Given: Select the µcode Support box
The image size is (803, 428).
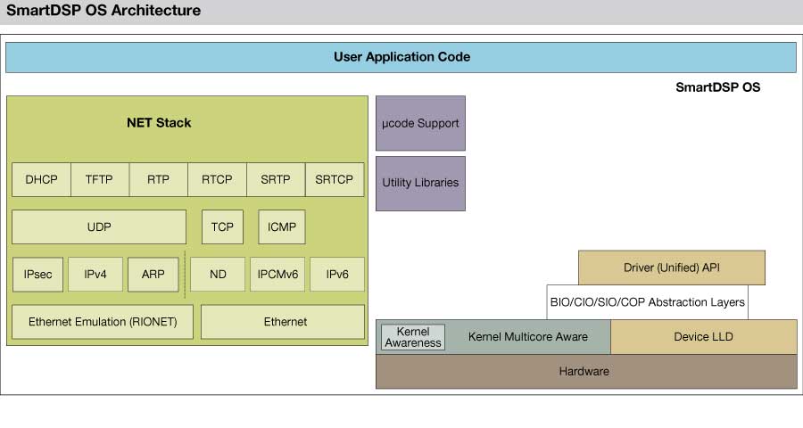Looking at the screenshot, I should point(420,123).
